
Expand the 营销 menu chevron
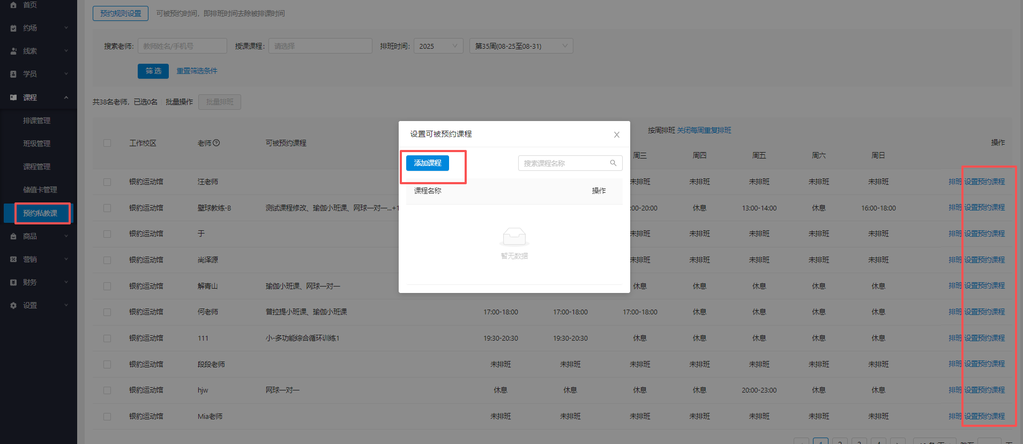66,259
